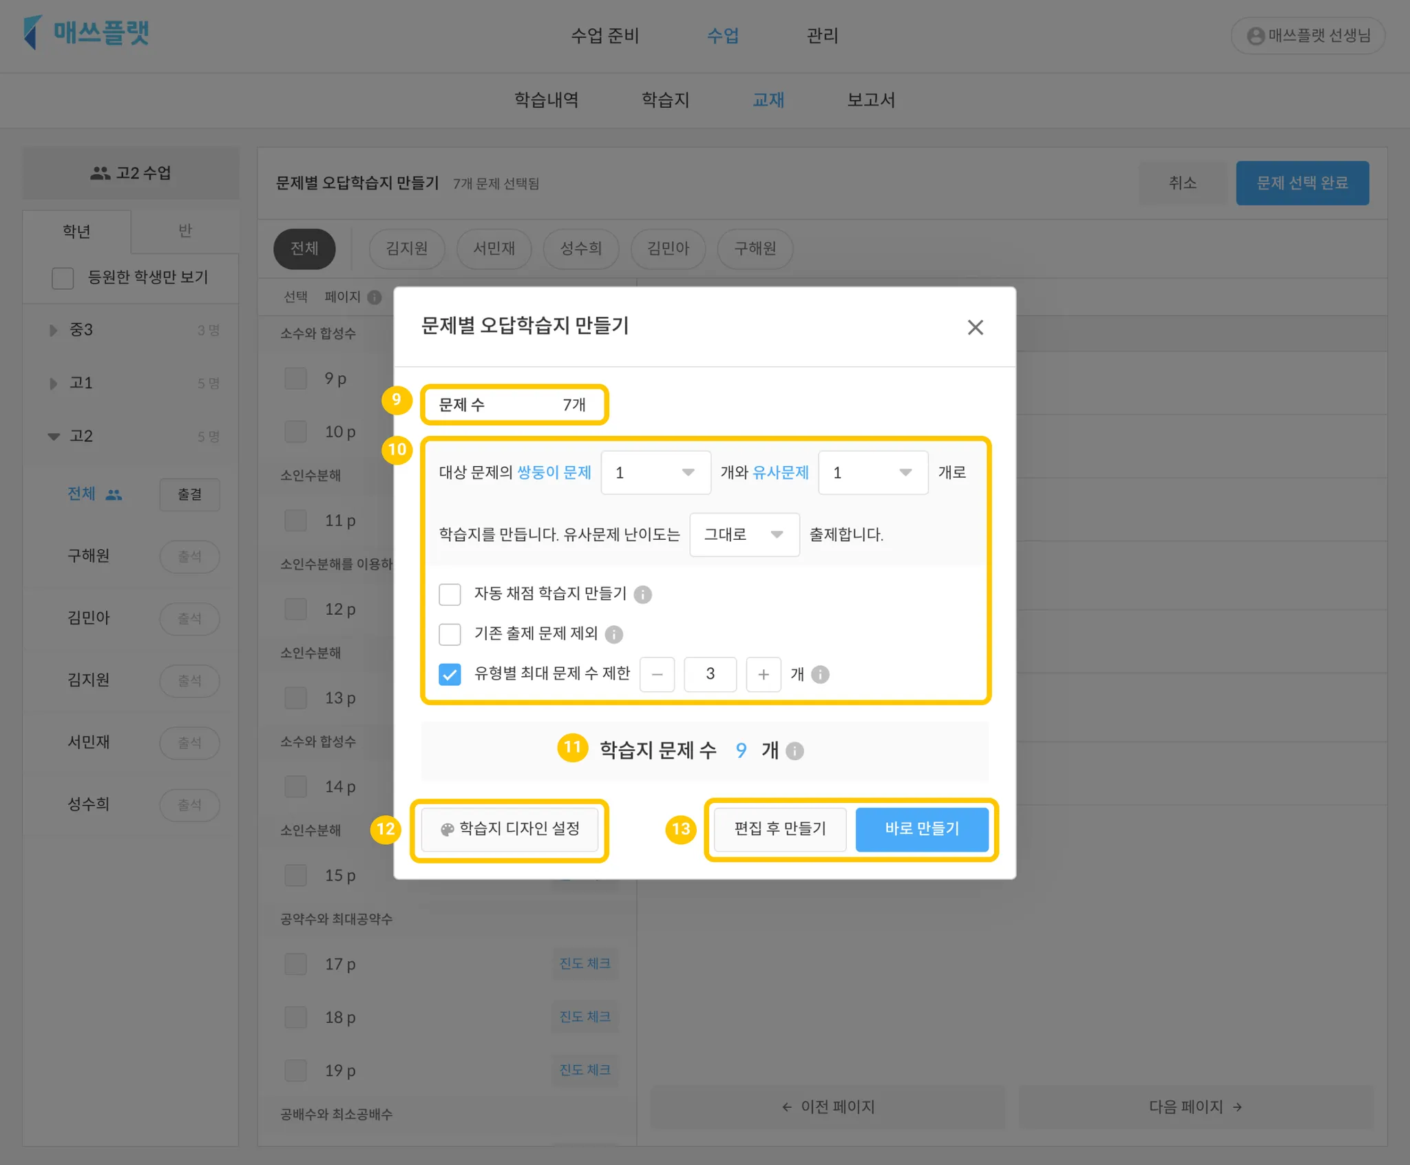Open the 쌍둥이 문제 count dropdown
Image resolution: width=1410 pixels, height=1165 pixels.
coord(655,472)
